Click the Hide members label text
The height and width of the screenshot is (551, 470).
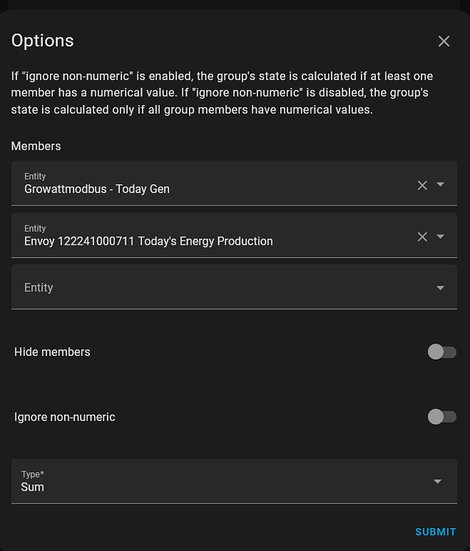click(x=52, y=352)
